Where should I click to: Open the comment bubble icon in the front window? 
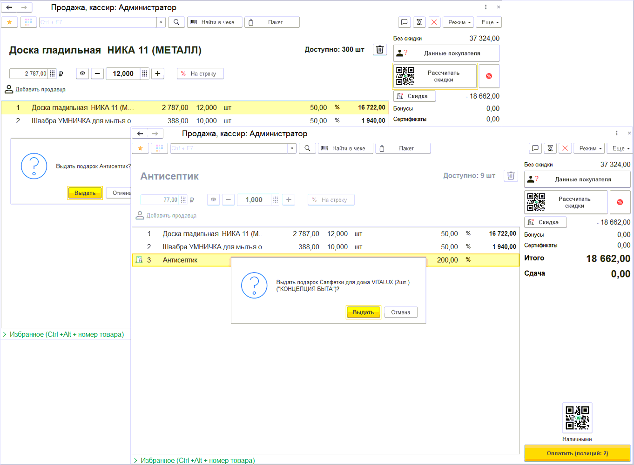[535, 148]
